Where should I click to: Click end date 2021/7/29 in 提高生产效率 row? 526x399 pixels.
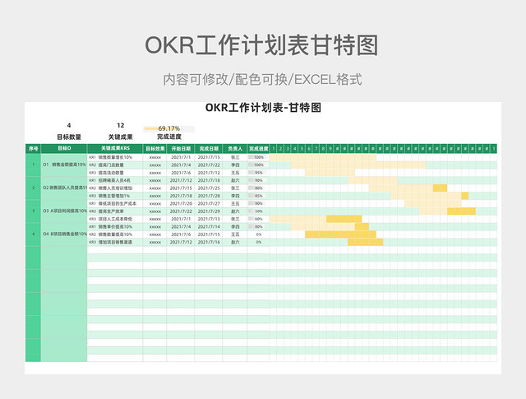click(209, 211)
